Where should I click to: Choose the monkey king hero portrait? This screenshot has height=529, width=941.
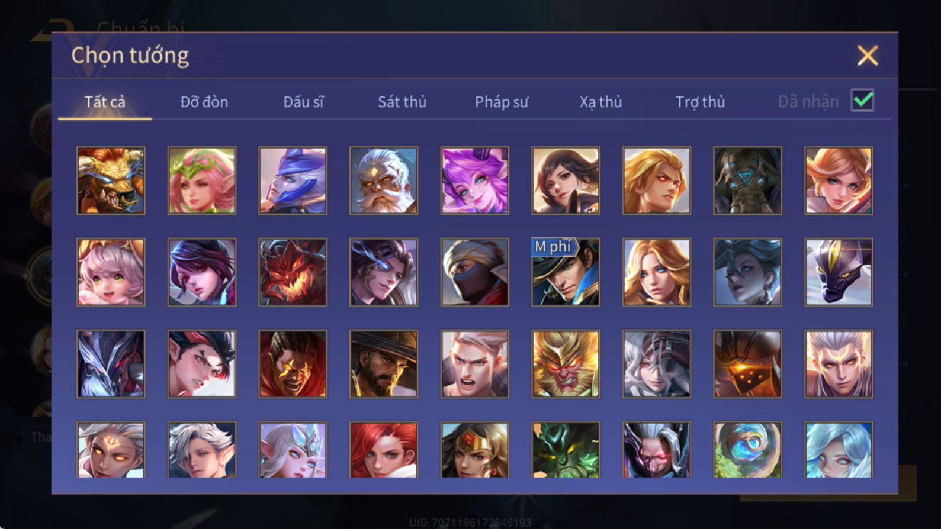[566, 364]
